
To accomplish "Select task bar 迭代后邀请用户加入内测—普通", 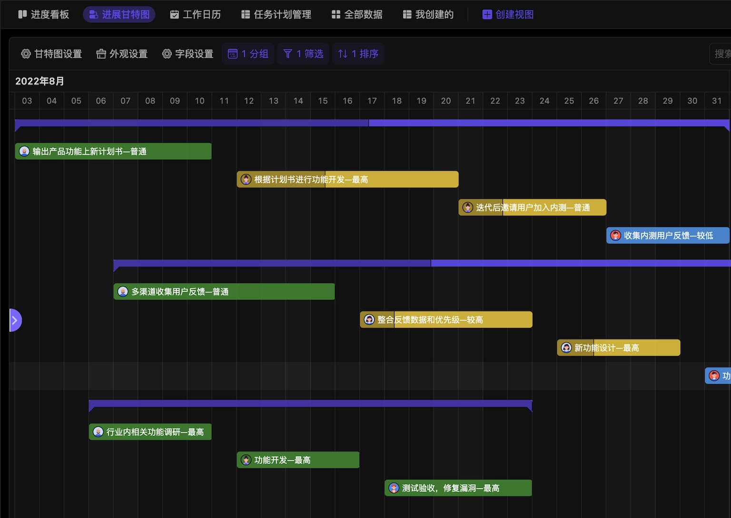I will tap(533, 207).
